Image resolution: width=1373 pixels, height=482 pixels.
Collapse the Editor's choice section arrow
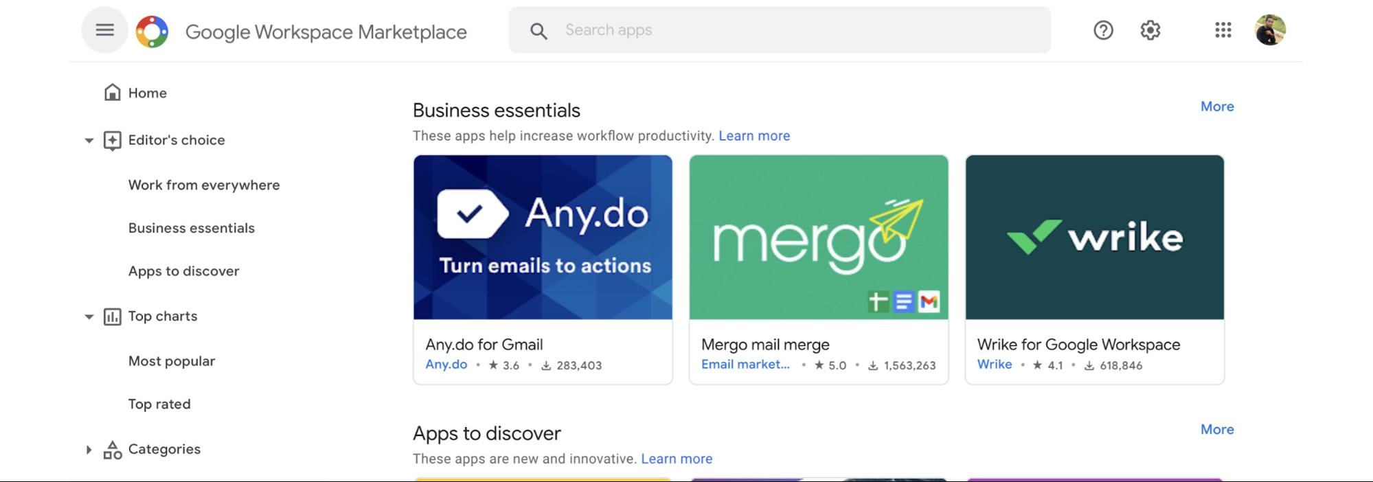pyautogui.click(x=89, y=141)
